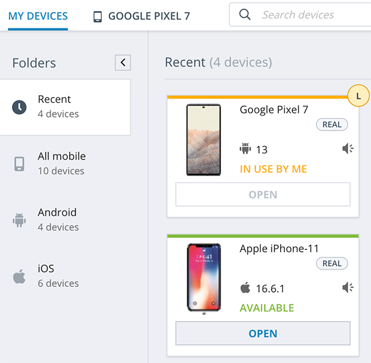Open the All mobile folder phone icon
The height and width of the screenshot is (363, 371).
19,163
